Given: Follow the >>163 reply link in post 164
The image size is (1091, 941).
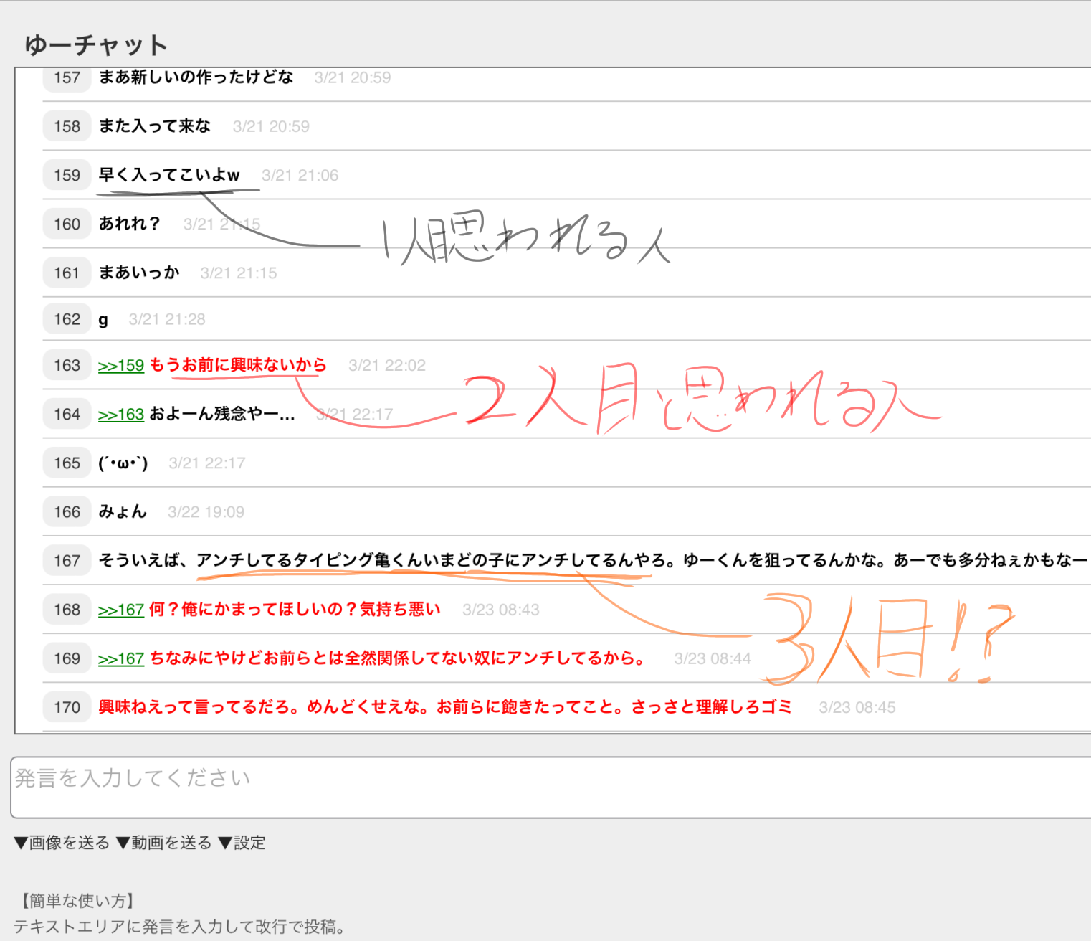Looking at the screenshot, I should (121, 415).
